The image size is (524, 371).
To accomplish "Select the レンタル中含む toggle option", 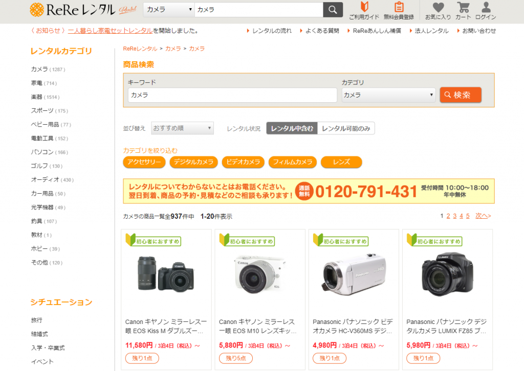I will coord(292,128).
